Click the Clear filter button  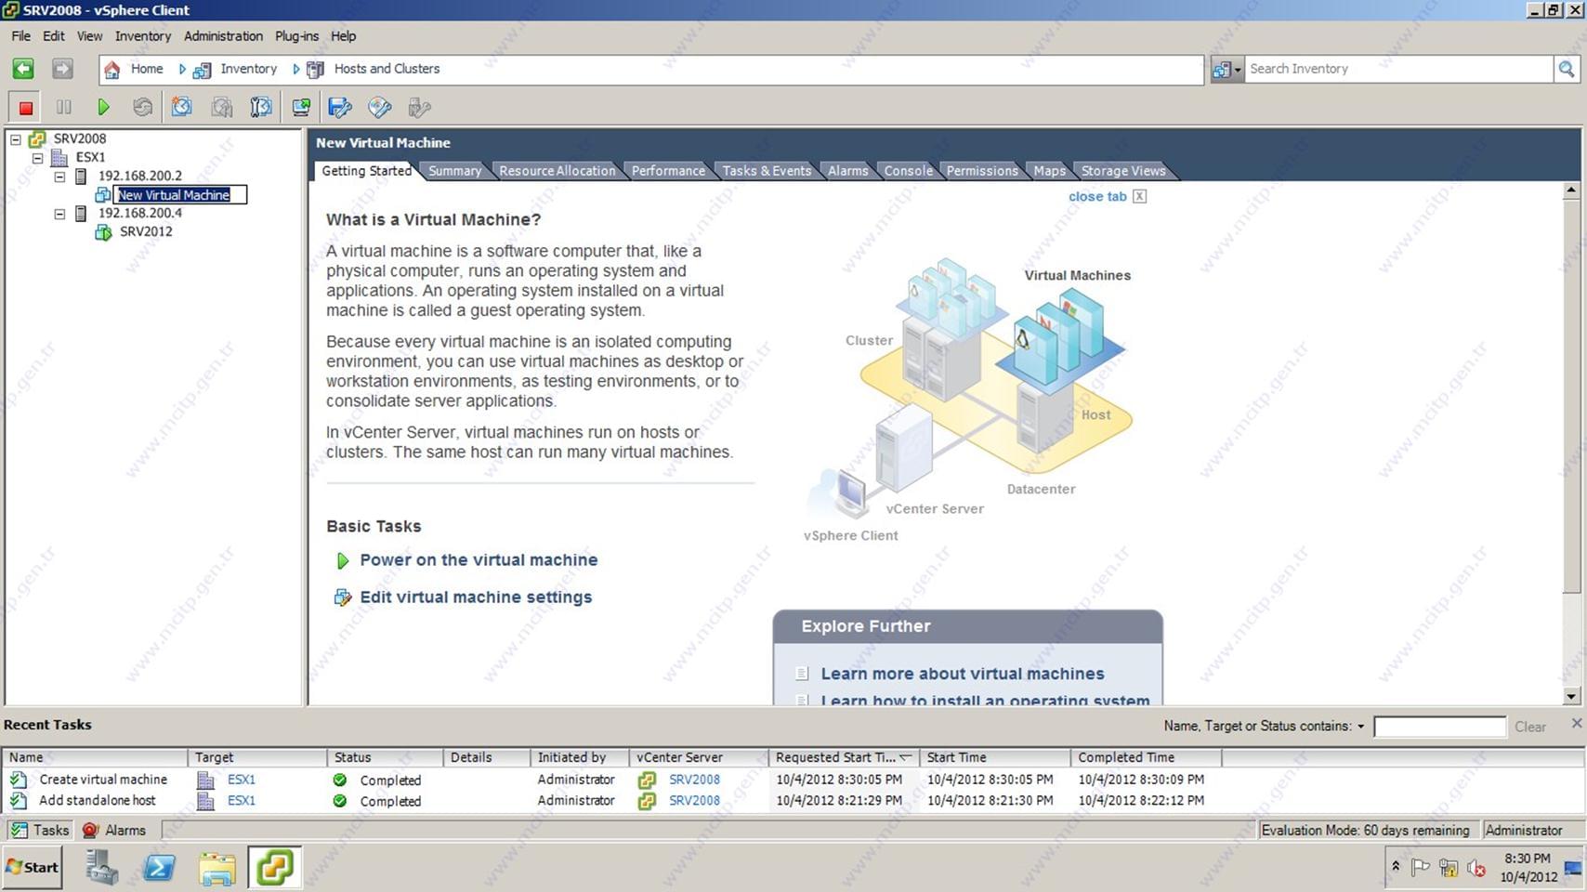coord(1530,727)
